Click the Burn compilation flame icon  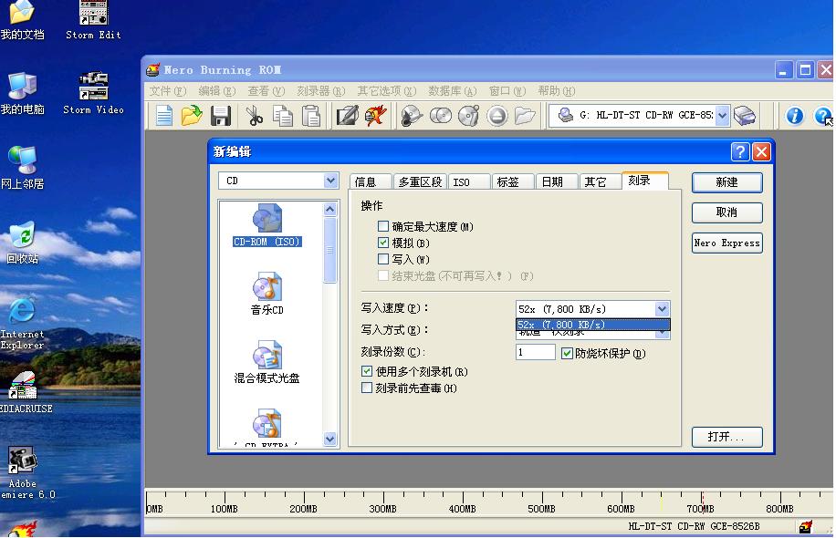(x=376, y=116)
